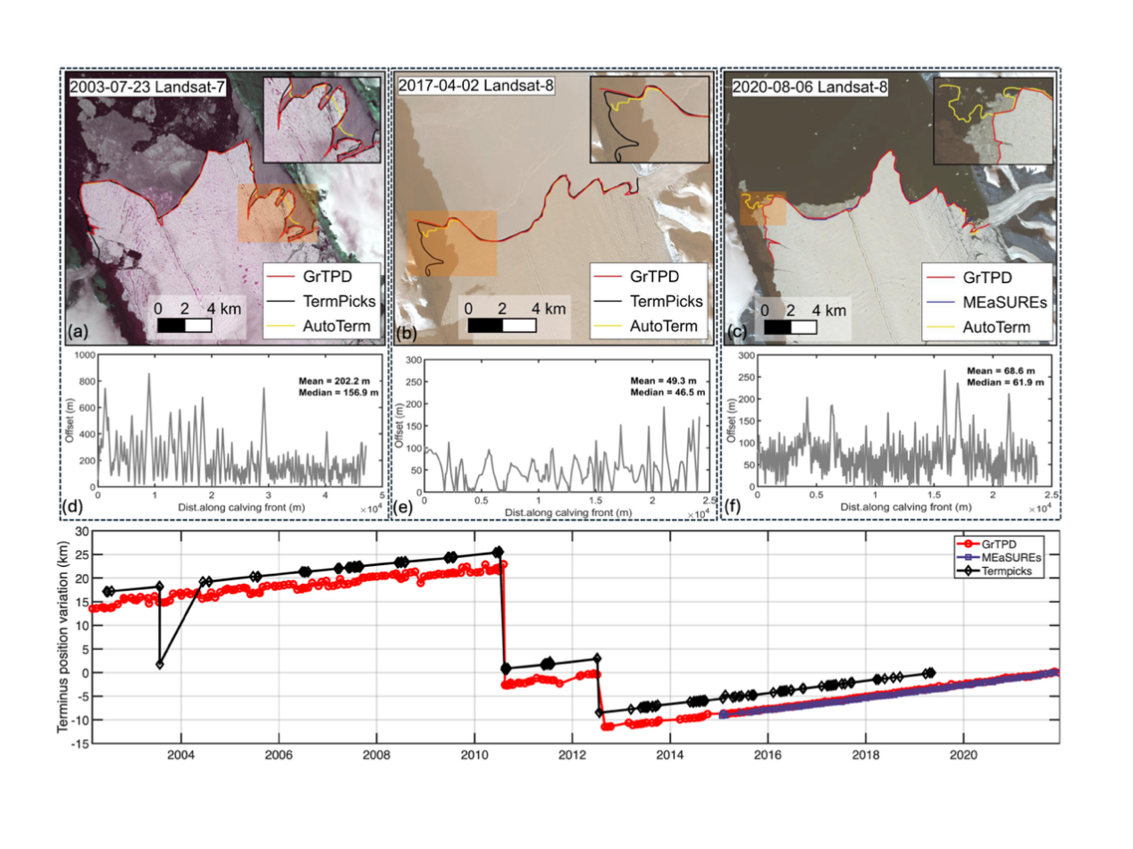This screenshot has height=849, width=1133.
Task: Click the 4 km scale bar in panel (a)
Action: pos(184,325)
